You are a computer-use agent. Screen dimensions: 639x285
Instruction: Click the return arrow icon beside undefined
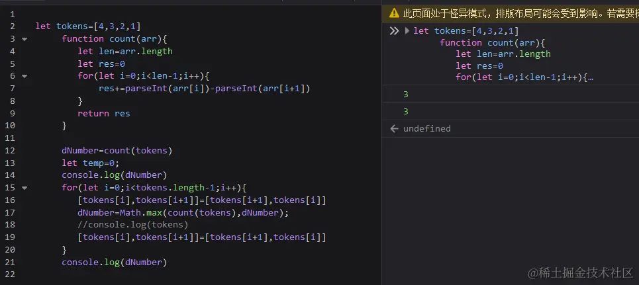[x=394, y=129]
